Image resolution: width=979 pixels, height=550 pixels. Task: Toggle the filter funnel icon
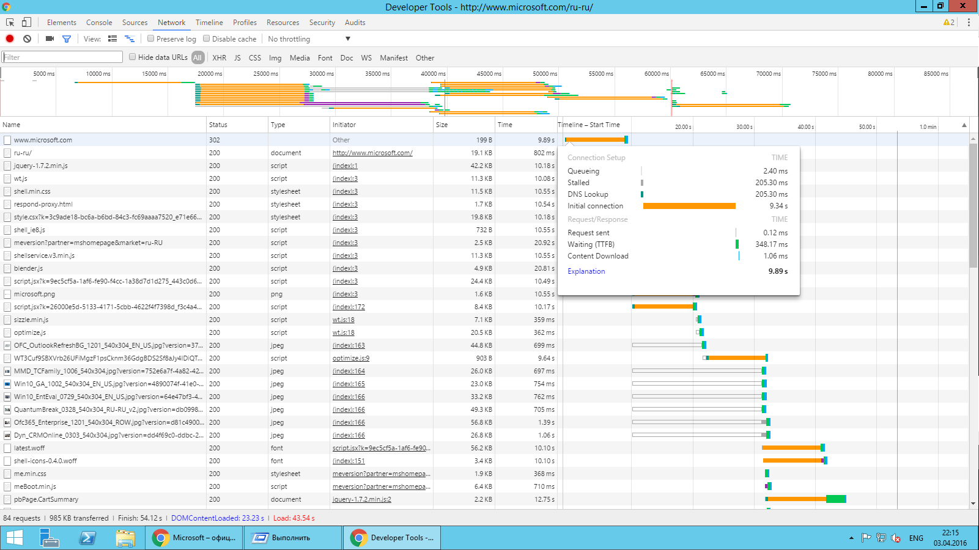pos(67,38)
